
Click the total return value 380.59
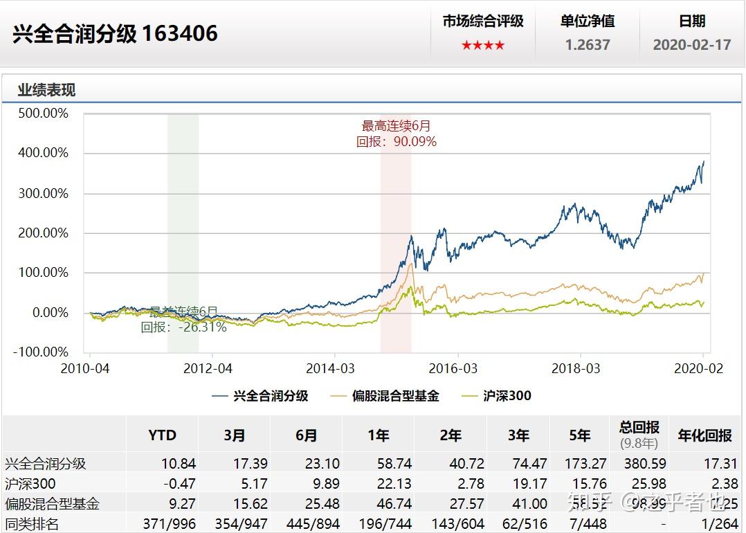(645, 464)
